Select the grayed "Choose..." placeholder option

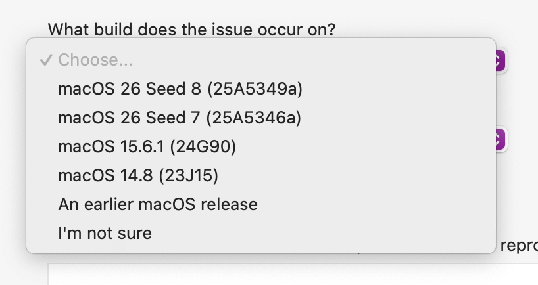[x=95, y=60]
